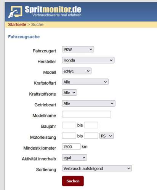157x190 pixels.
Task: Open the Startseite breadcrumb link
Action: (17, 24)
